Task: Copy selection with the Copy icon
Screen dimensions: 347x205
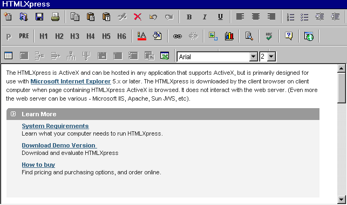Action: (75, 17)
